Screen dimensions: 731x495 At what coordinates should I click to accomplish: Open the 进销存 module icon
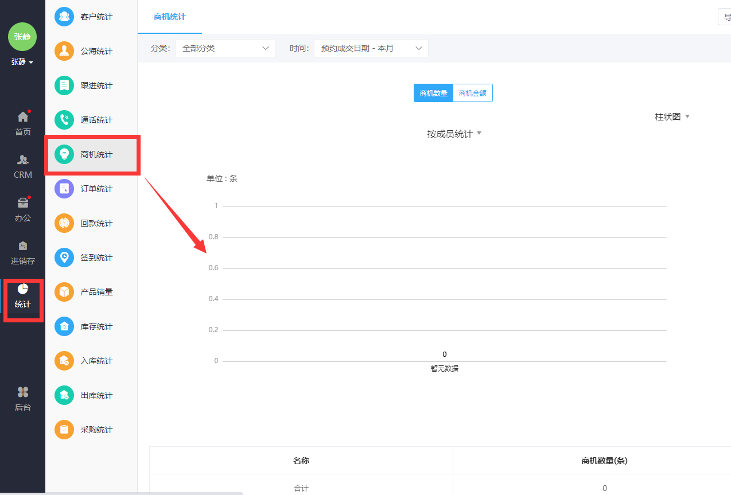(x=23, y=246)
